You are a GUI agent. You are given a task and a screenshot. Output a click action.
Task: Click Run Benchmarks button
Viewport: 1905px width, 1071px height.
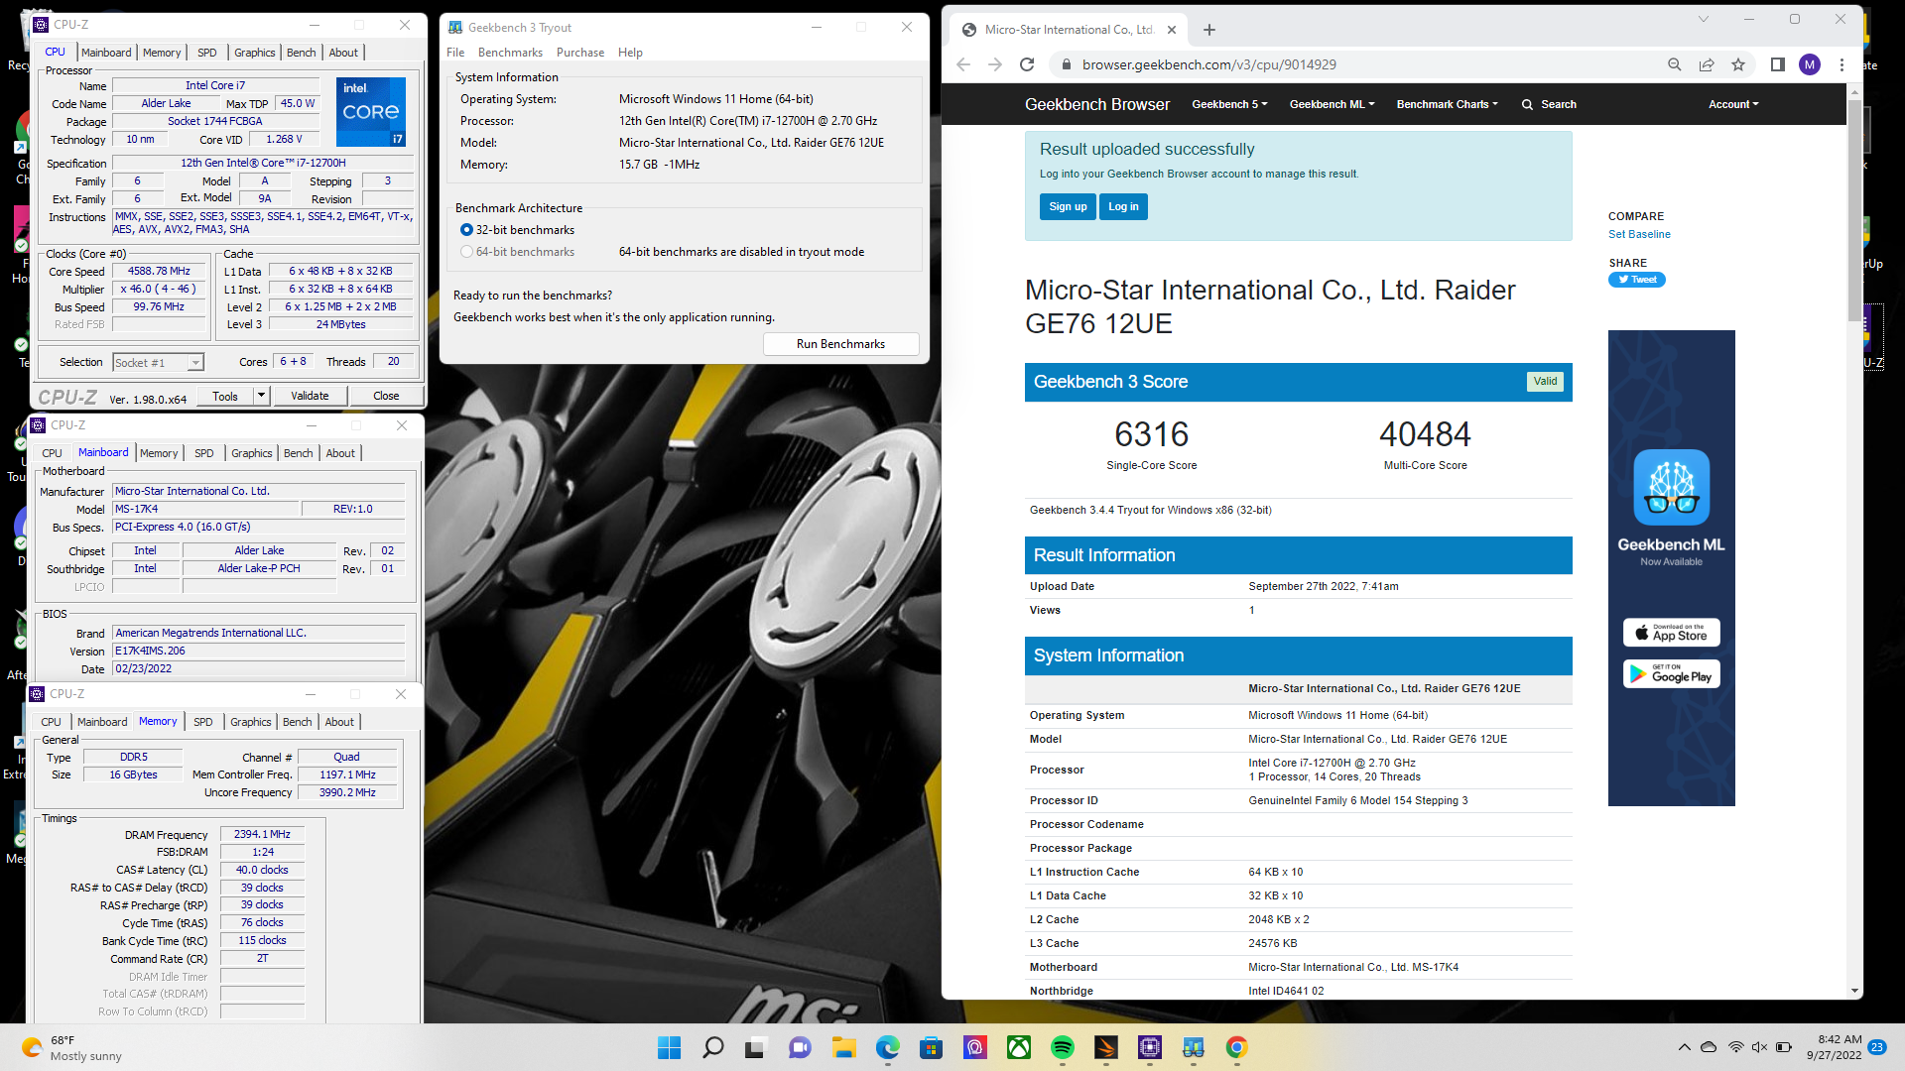coord(840,344)
